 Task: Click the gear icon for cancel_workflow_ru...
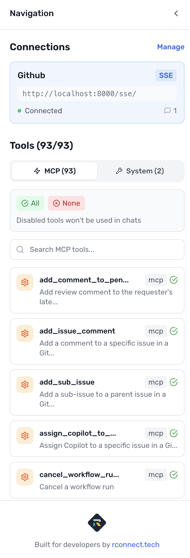point(25,477)
